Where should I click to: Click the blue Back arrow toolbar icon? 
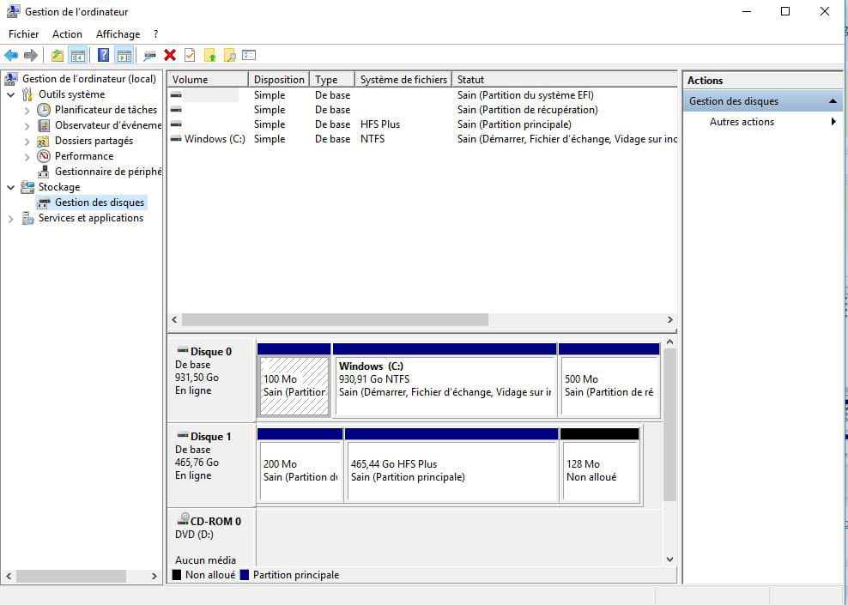coord(11,56)
